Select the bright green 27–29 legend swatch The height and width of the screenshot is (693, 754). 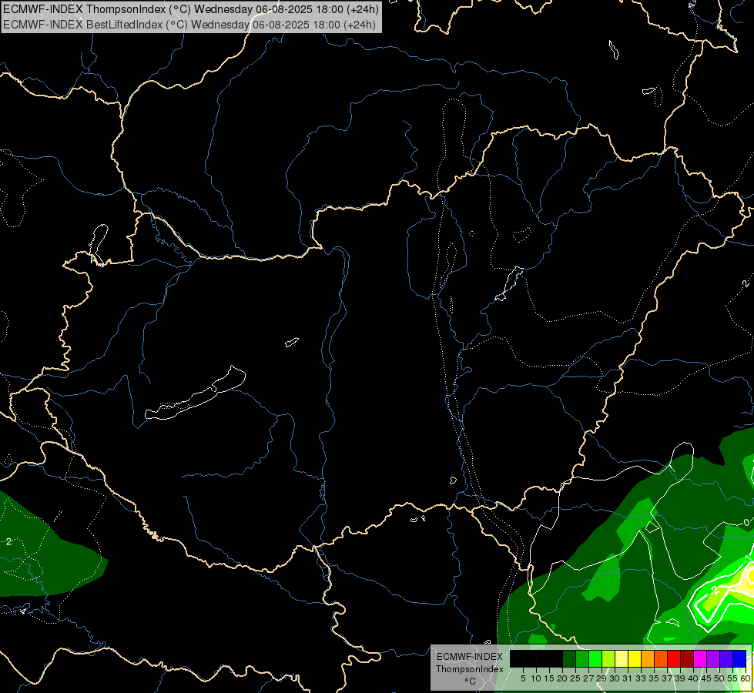[x=595, y=658]
